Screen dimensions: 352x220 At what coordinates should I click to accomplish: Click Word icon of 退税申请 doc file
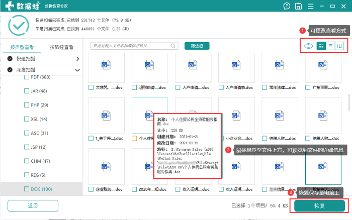pyautogui.click(x=149, y=65)
